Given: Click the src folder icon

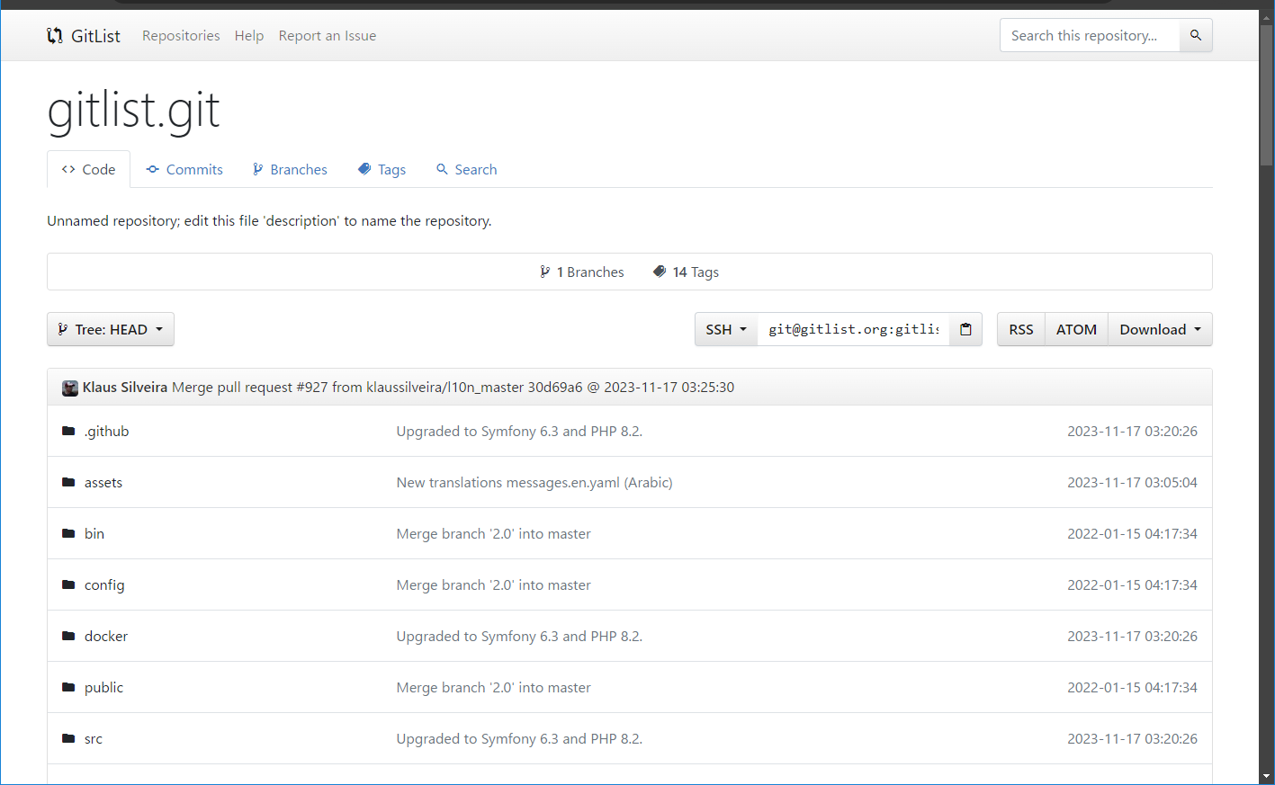Looking at the screenshot, I should tap(68, 738).
